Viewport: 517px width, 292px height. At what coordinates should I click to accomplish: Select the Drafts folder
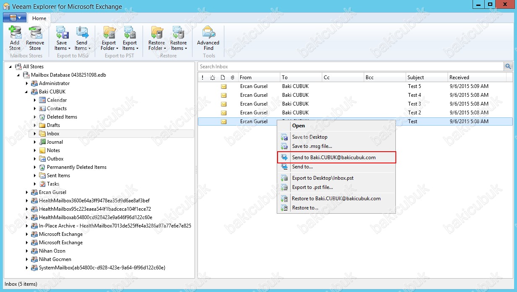(53, 125)
